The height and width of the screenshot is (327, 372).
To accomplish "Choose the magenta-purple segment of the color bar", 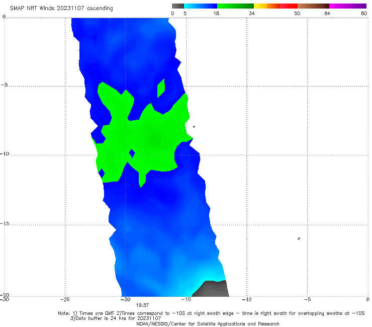I will [x=348, y=6].
